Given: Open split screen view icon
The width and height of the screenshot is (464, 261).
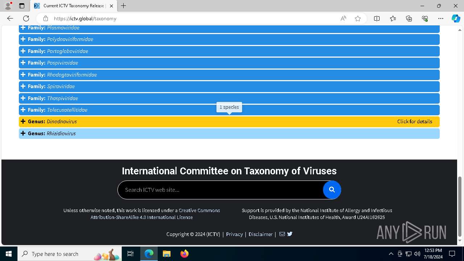Looking at the screenshot, I should [377, 18].
